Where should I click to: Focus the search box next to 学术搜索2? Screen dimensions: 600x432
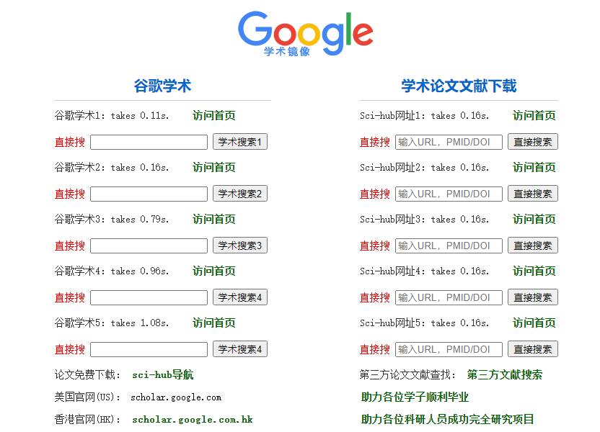[x=149, y=194]
